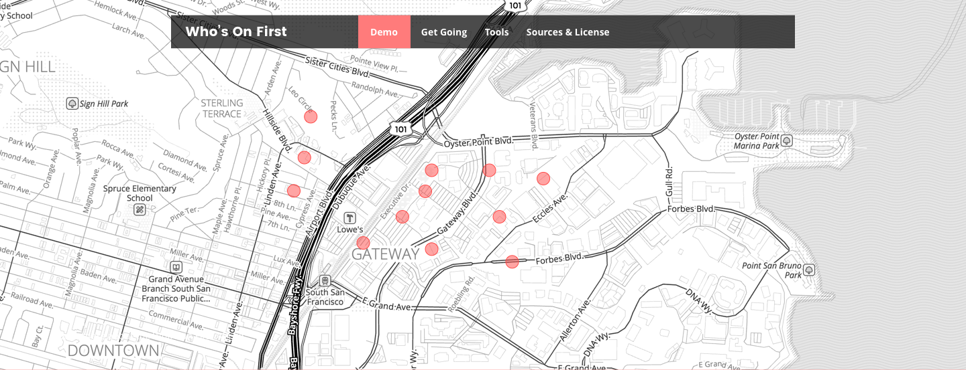This screenshot has height=370, width=966.
Task: Click the GATEWAY neighborhood label
Action: pyautogui.click(x=385, y=254)
